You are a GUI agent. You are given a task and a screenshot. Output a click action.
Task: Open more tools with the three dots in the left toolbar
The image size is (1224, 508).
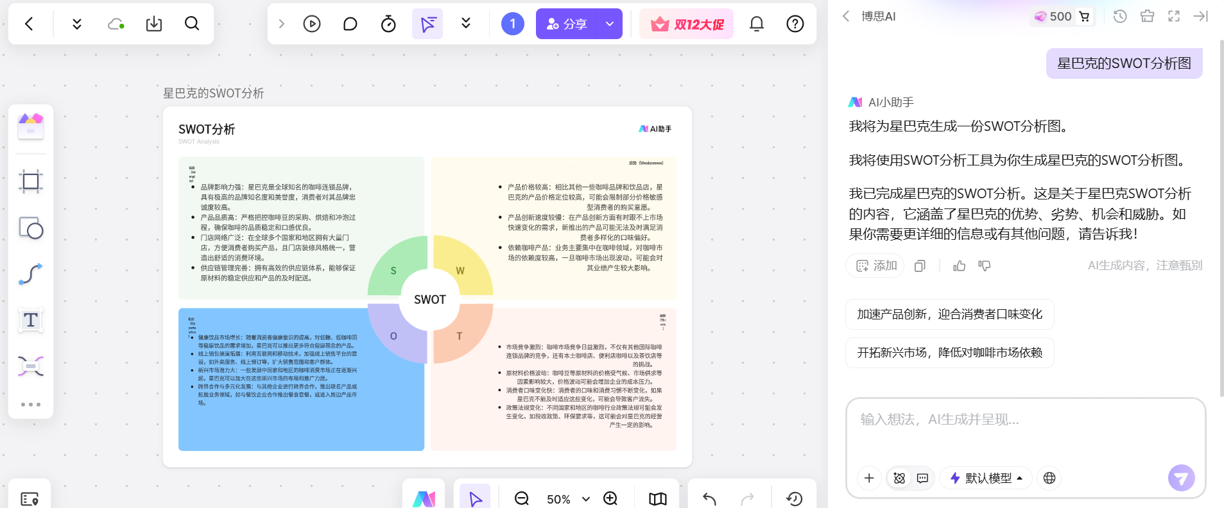pyautogui.click(x=31, y=405)
